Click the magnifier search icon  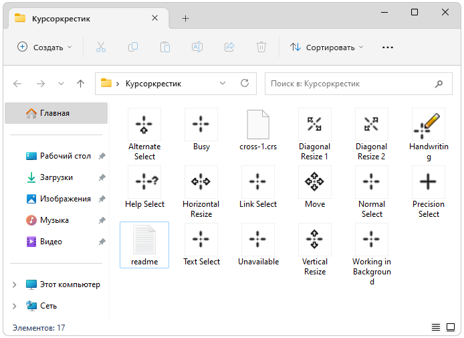point(439,84)
